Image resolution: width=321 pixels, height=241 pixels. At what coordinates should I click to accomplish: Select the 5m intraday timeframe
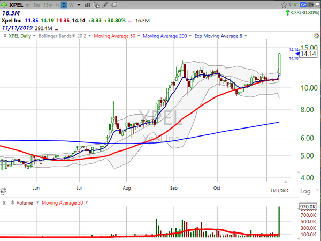click(36, 5)
